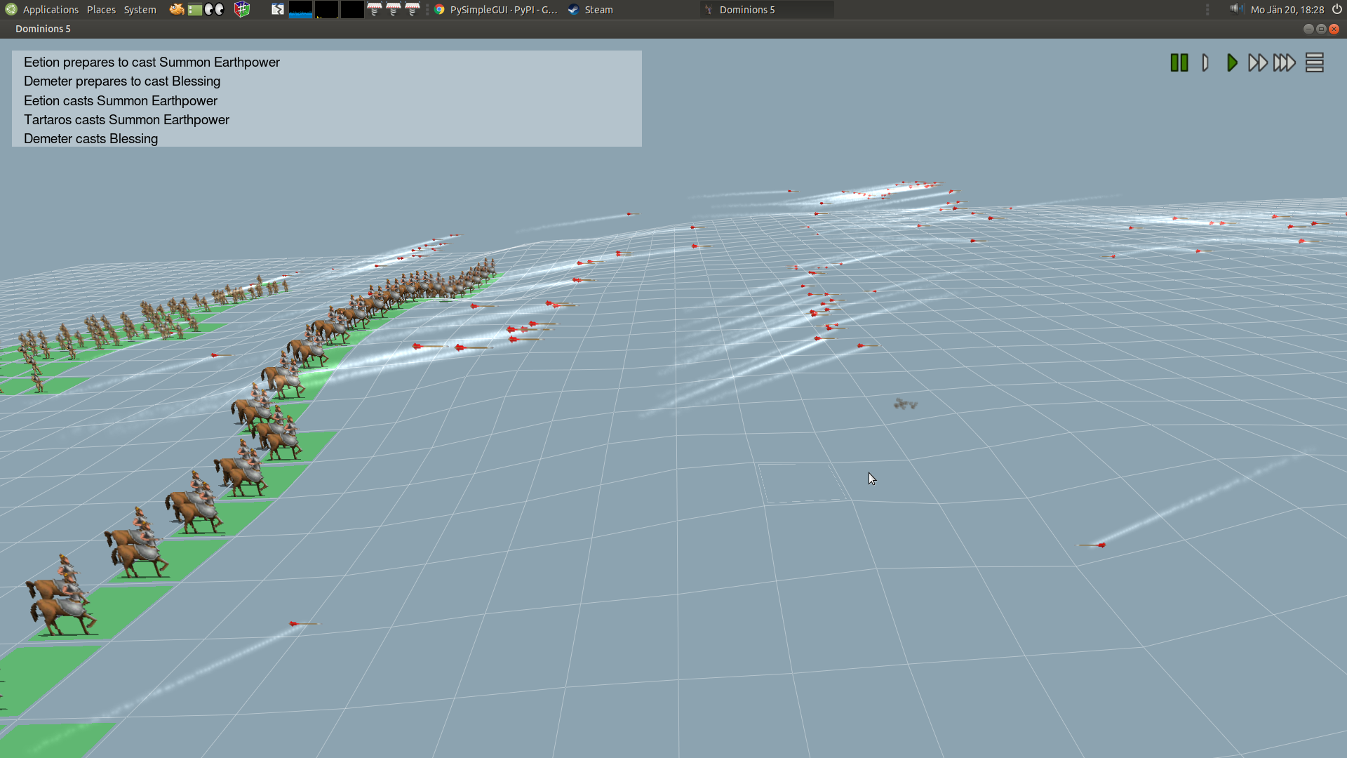Click the power shutdown icon
Viewport: 1347px width, 758px height.
[1337, 9]
